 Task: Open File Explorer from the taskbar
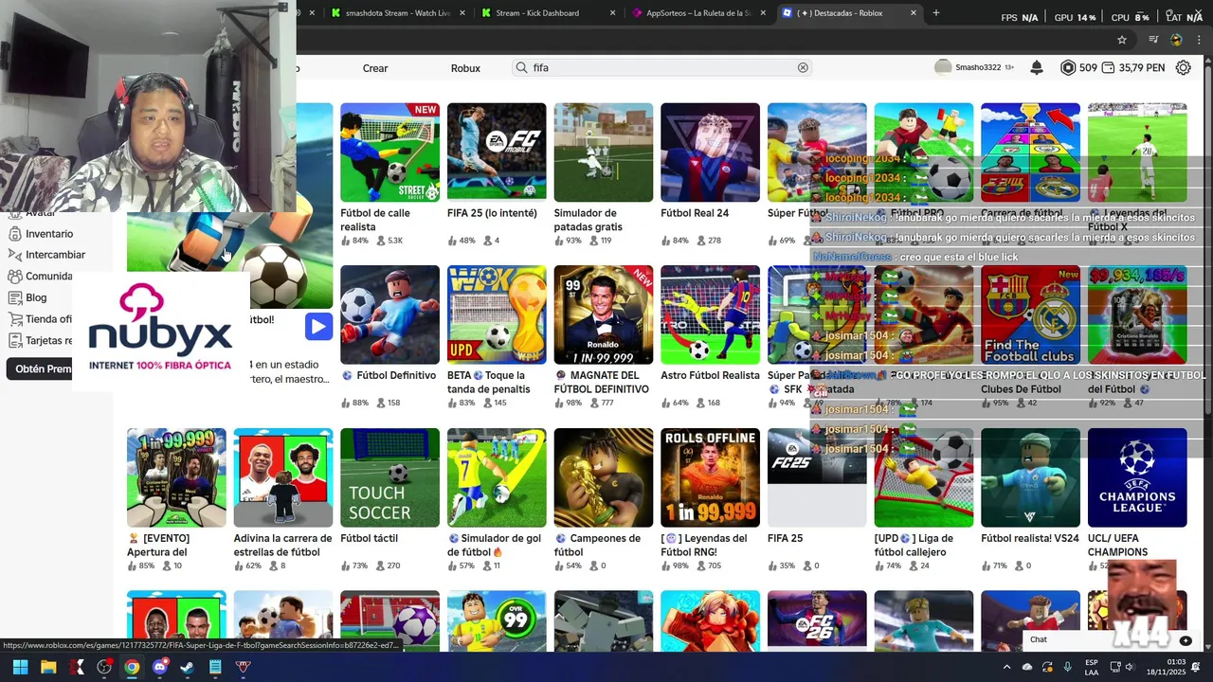pos(48,667)
